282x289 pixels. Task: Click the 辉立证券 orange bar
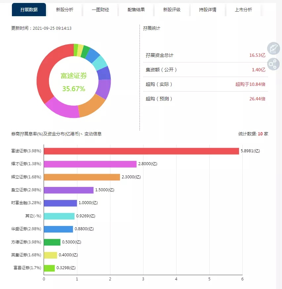coord(82,177)
